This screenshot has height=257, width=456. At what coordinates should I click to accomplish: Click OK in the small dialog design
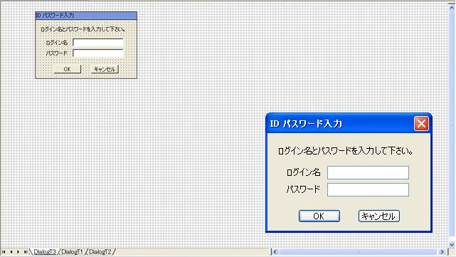tap(67, 69)
